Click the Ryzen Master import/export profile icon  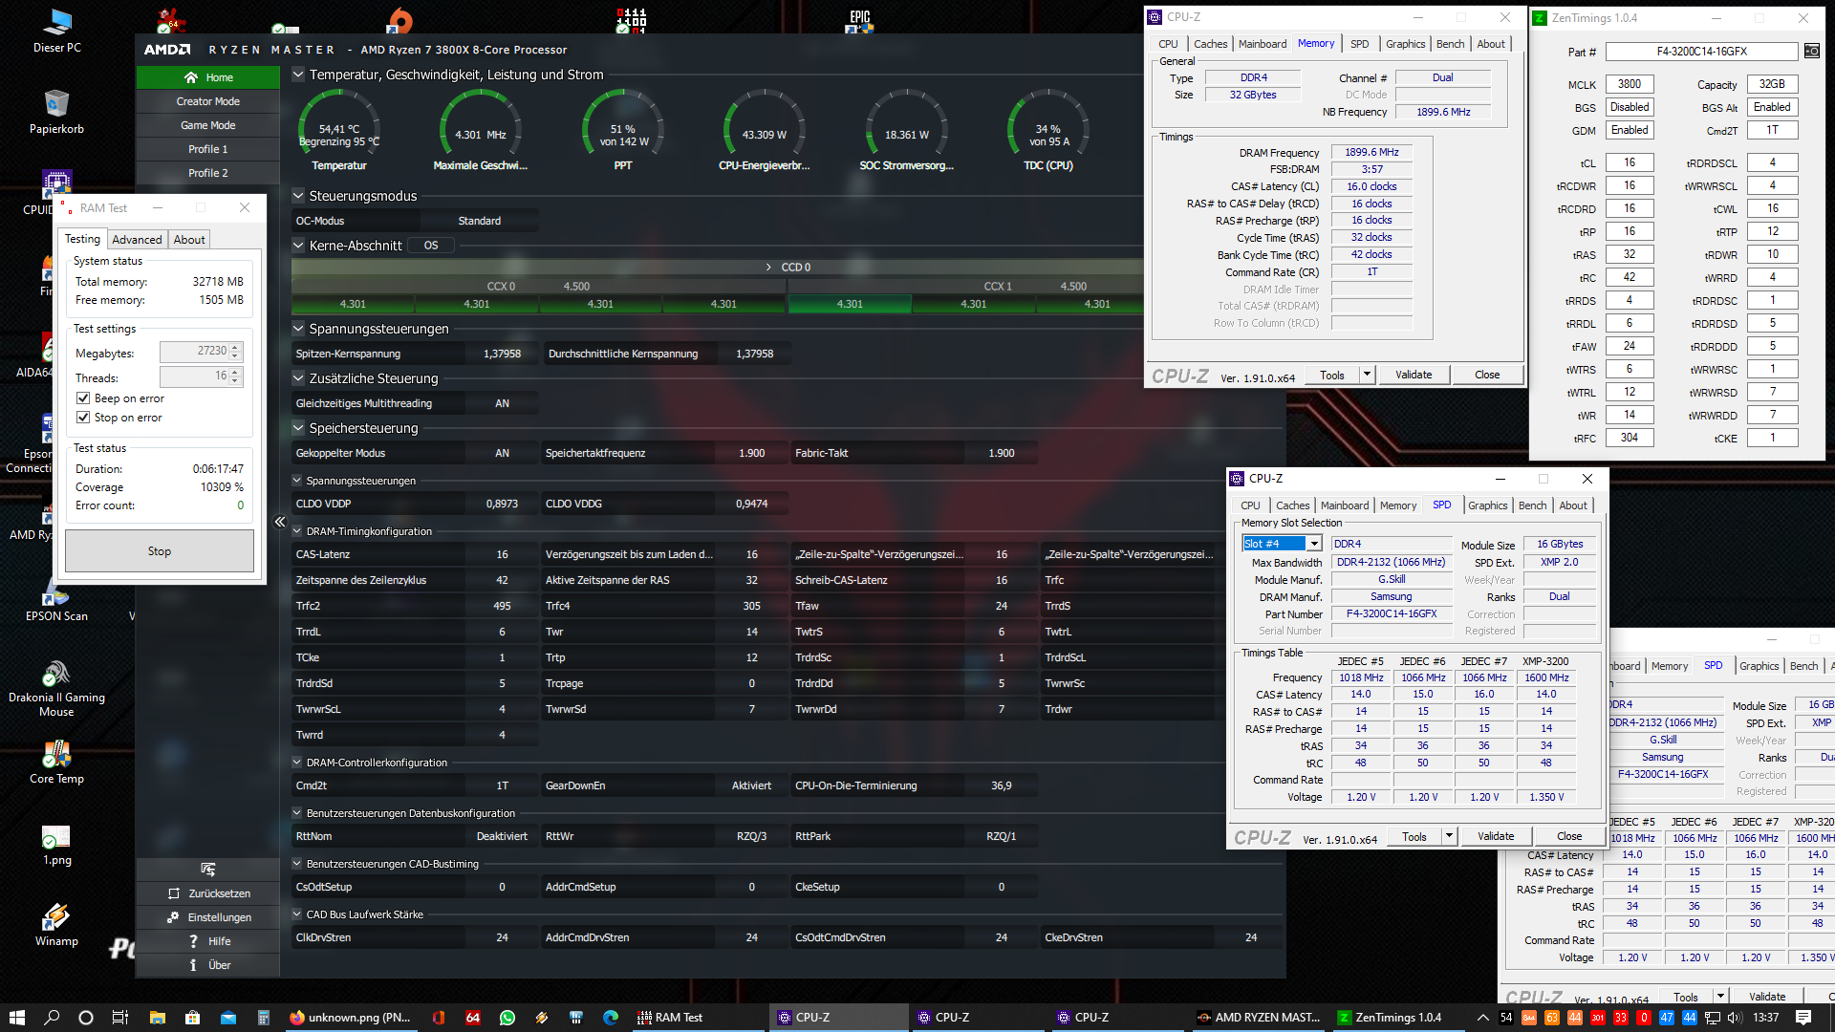pyautogui.click(x=207, y=869)
